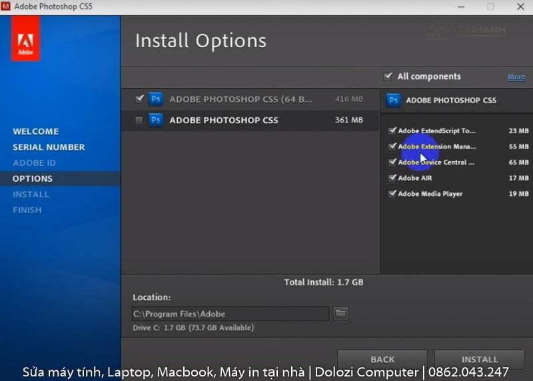Click the Adobe icon in the title bar

pos(7,7)
